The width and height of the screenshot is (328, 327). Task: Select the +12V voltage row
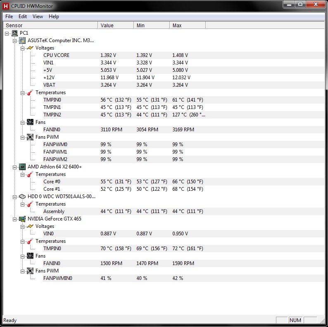coord(183,78)
